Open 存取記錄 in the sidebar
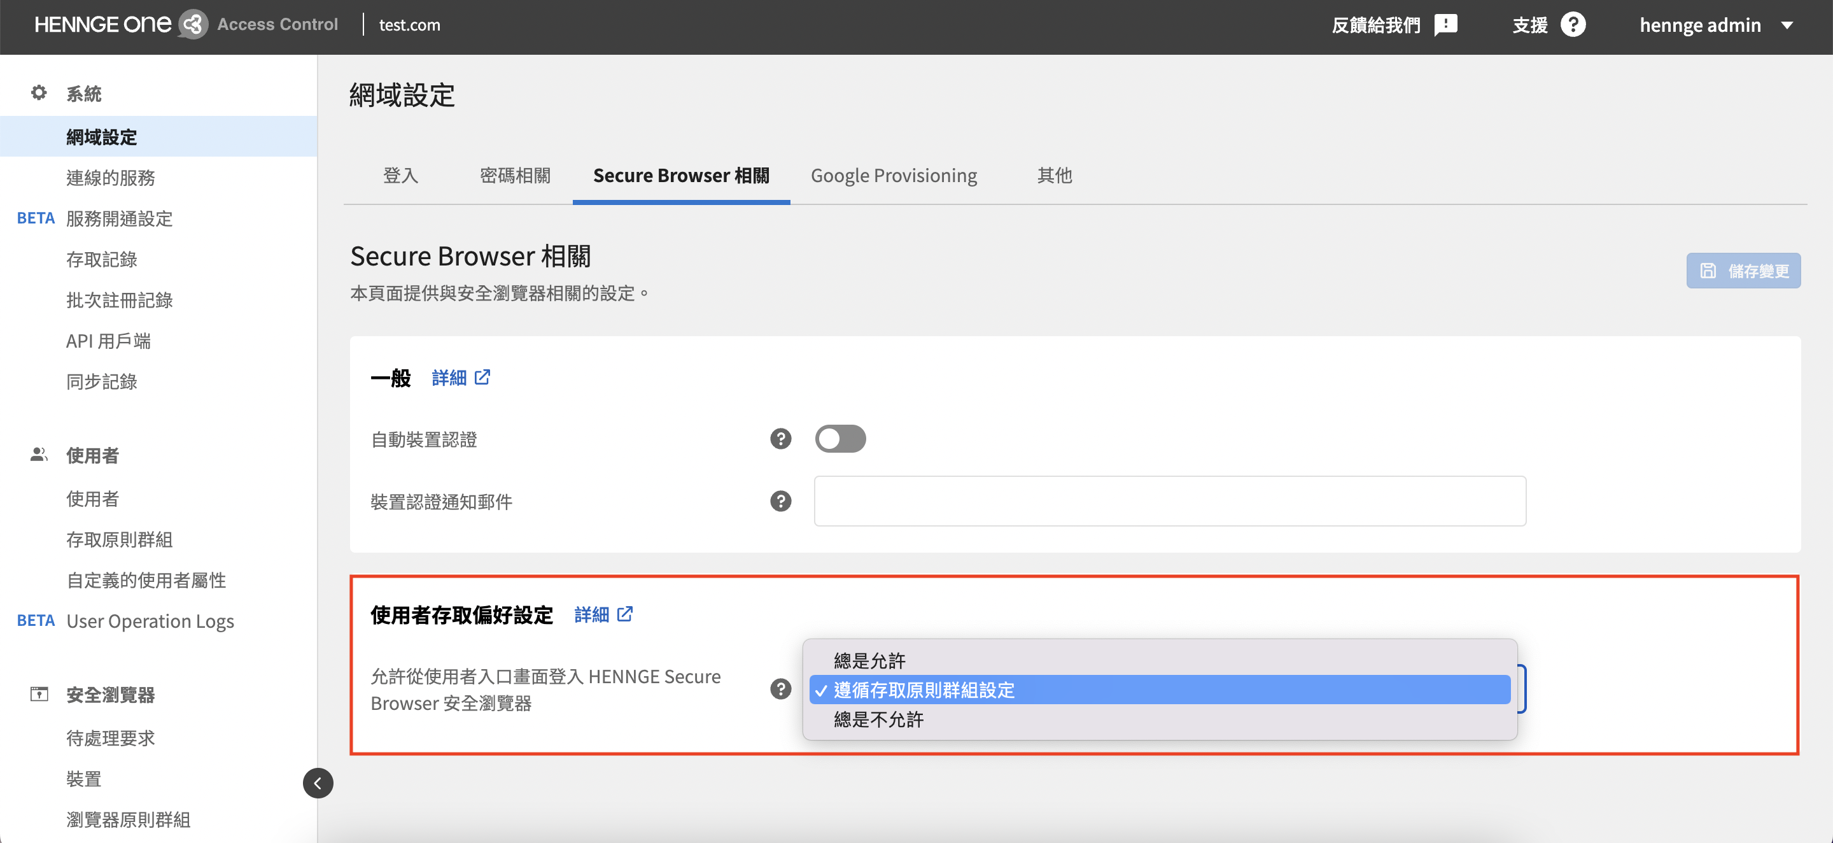The width and height of the screenshot is (1833, 843). pos(102,259)
